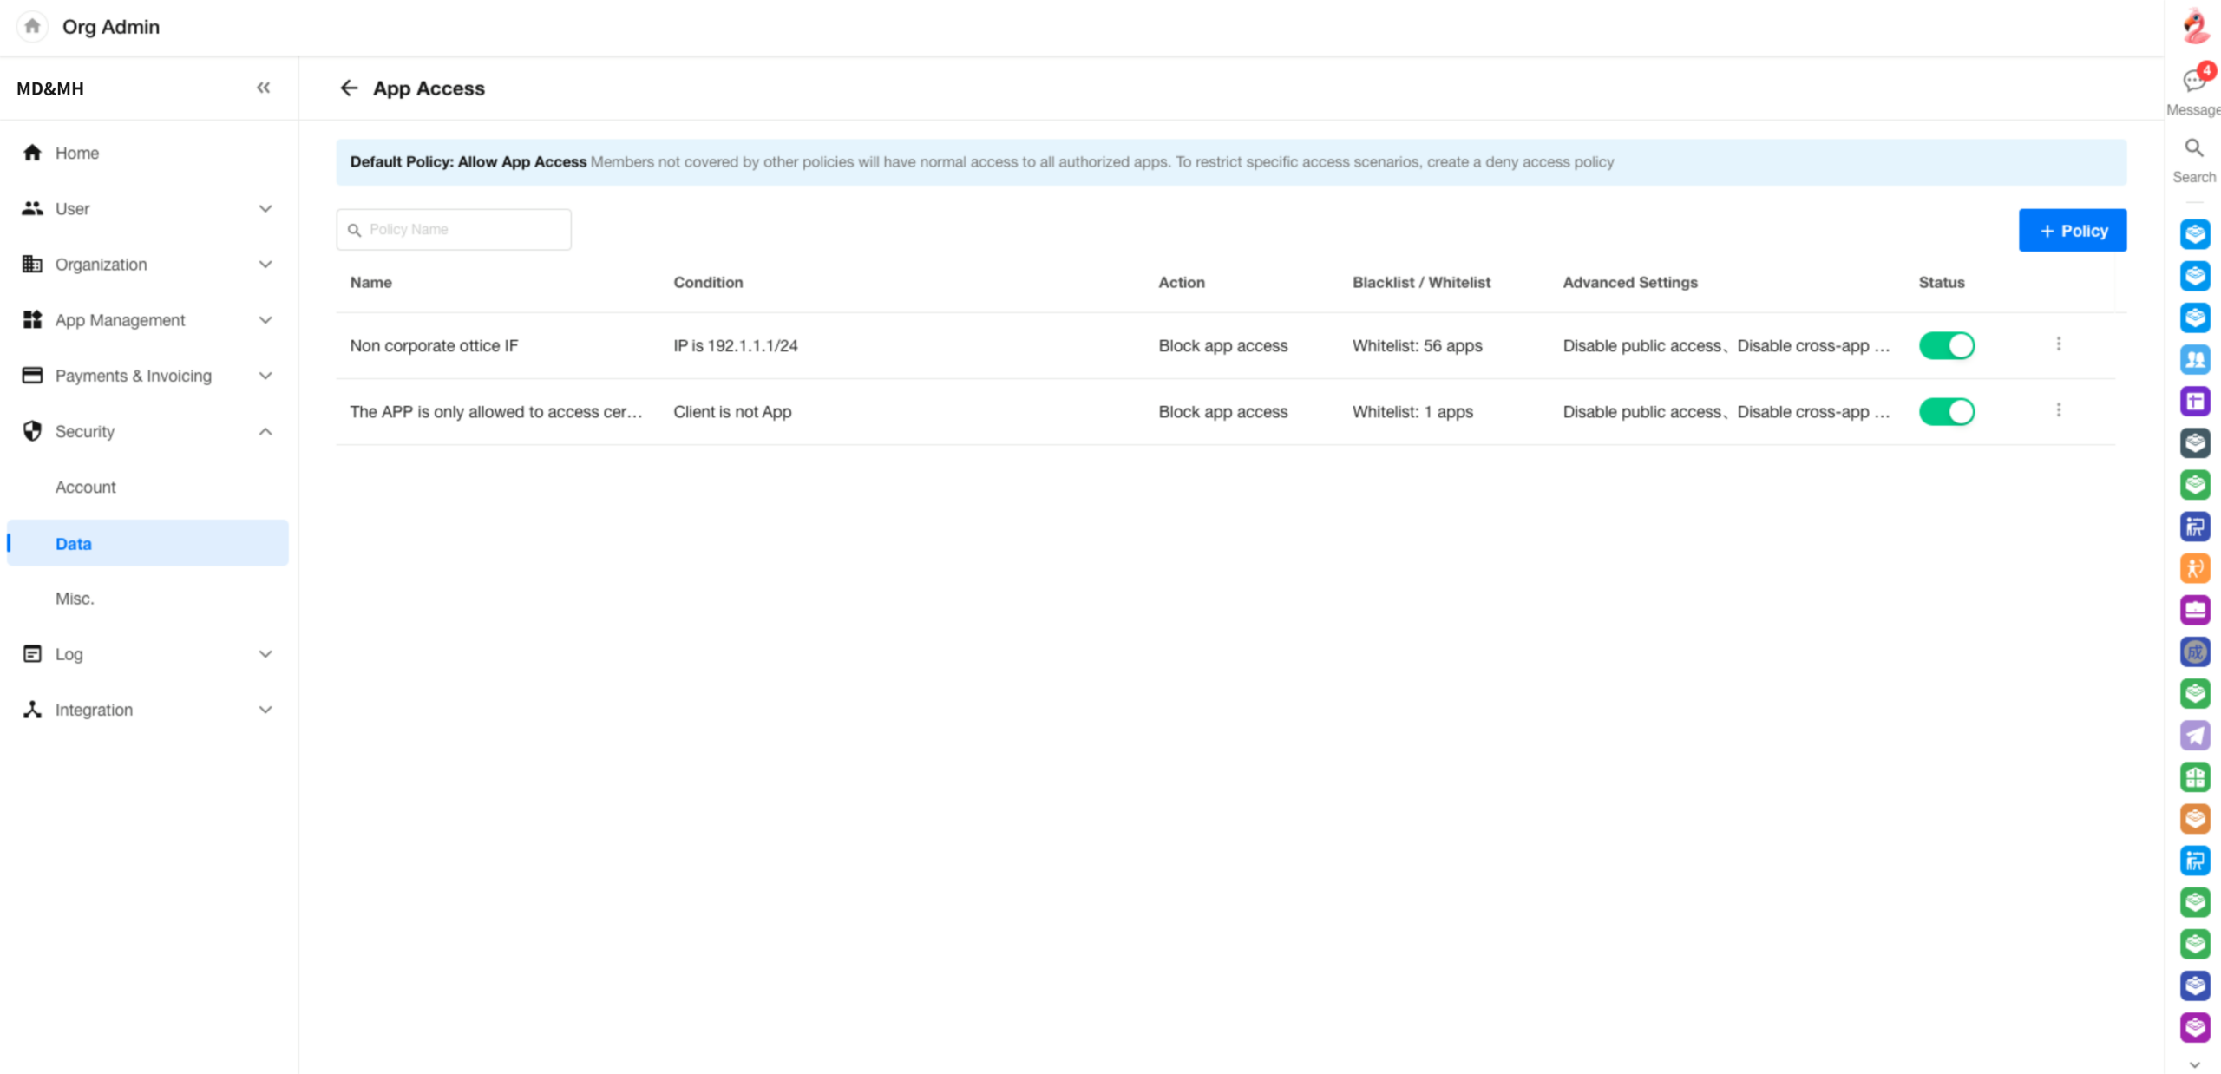Click the Search magnifier icon in right rail
The width and height of the screenshot is (2221, 1074).
[2193, 148]
